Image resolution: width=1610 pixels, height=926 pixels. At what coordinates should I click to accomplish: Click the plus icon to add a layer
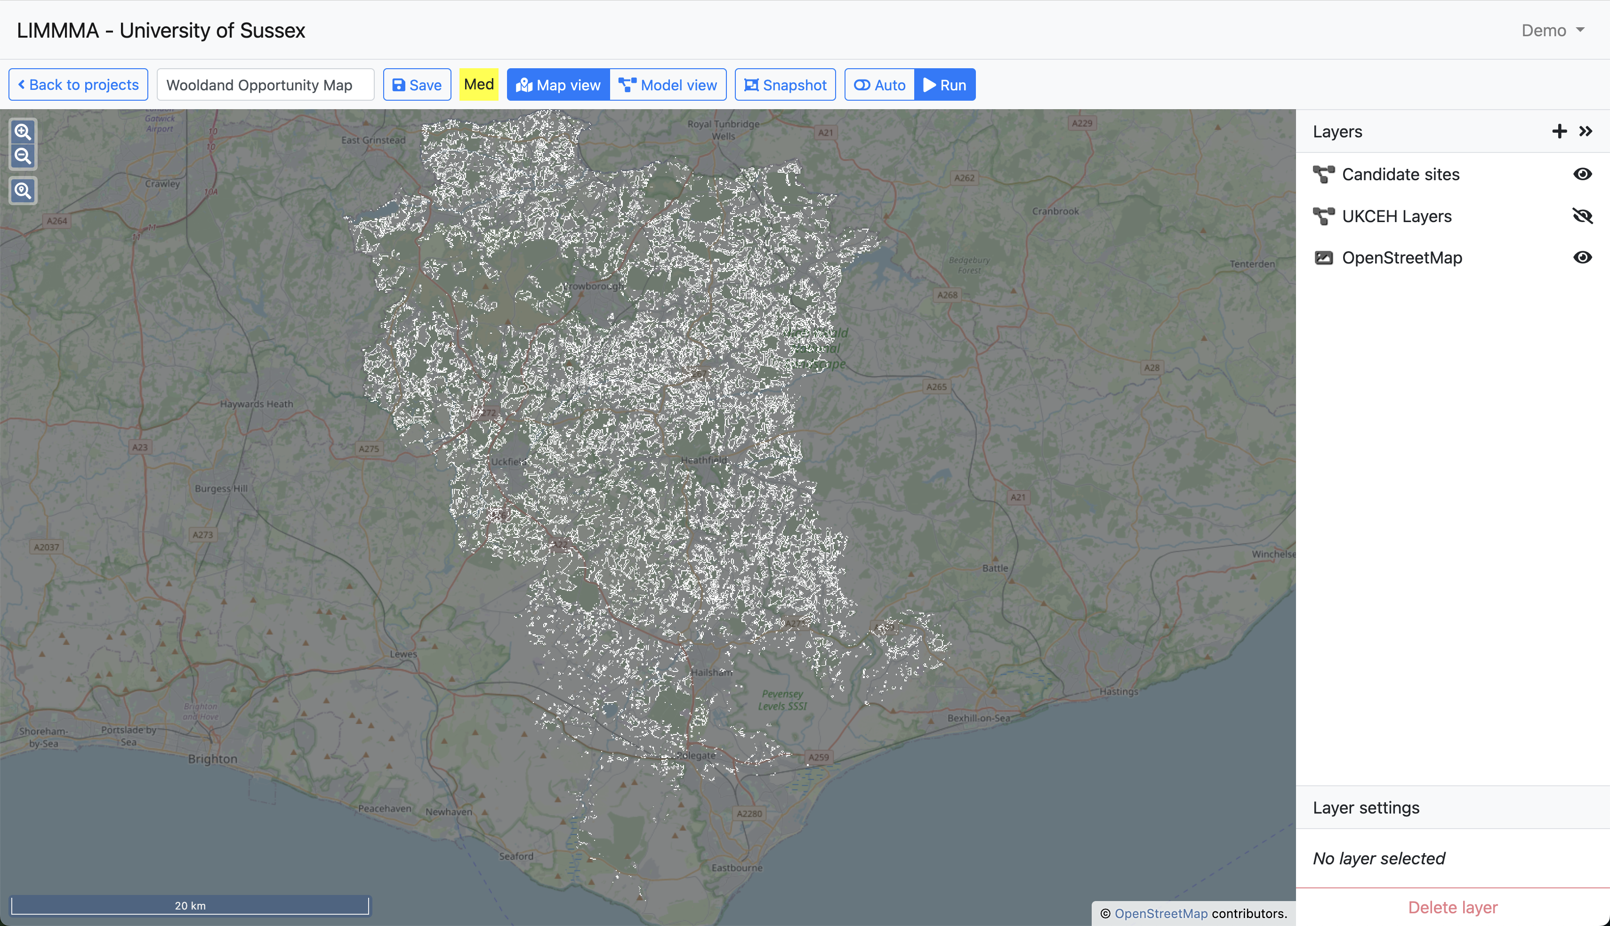[1559, 132]
